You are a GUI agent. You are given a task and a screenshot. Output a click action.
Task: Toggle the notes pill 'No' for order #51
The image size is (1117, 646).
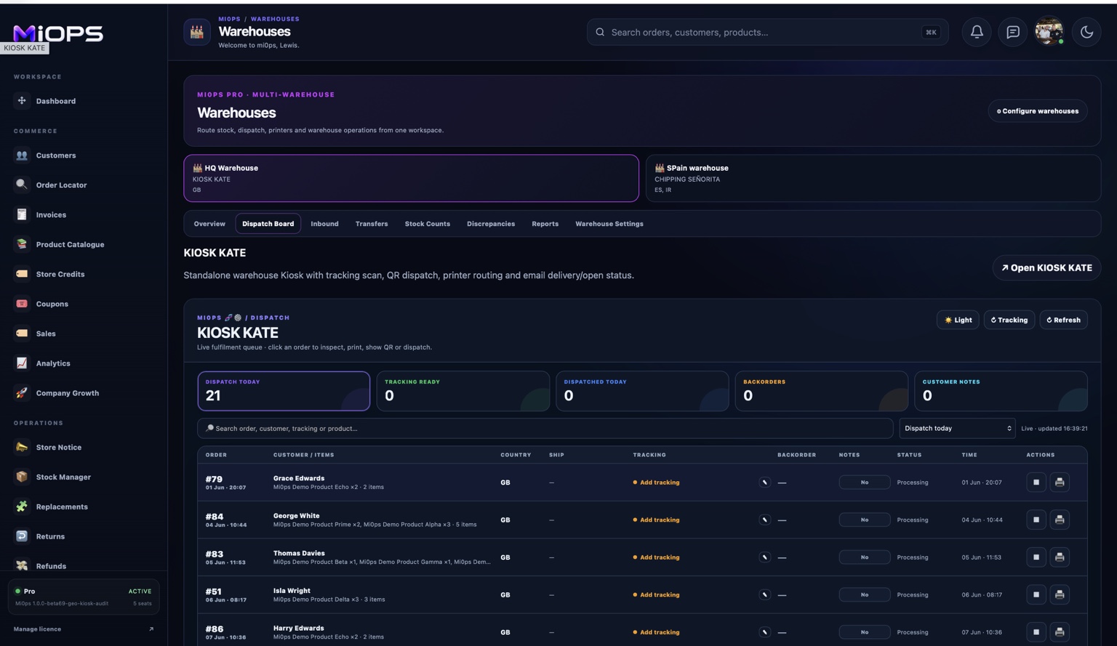click(x=865, y=595)
